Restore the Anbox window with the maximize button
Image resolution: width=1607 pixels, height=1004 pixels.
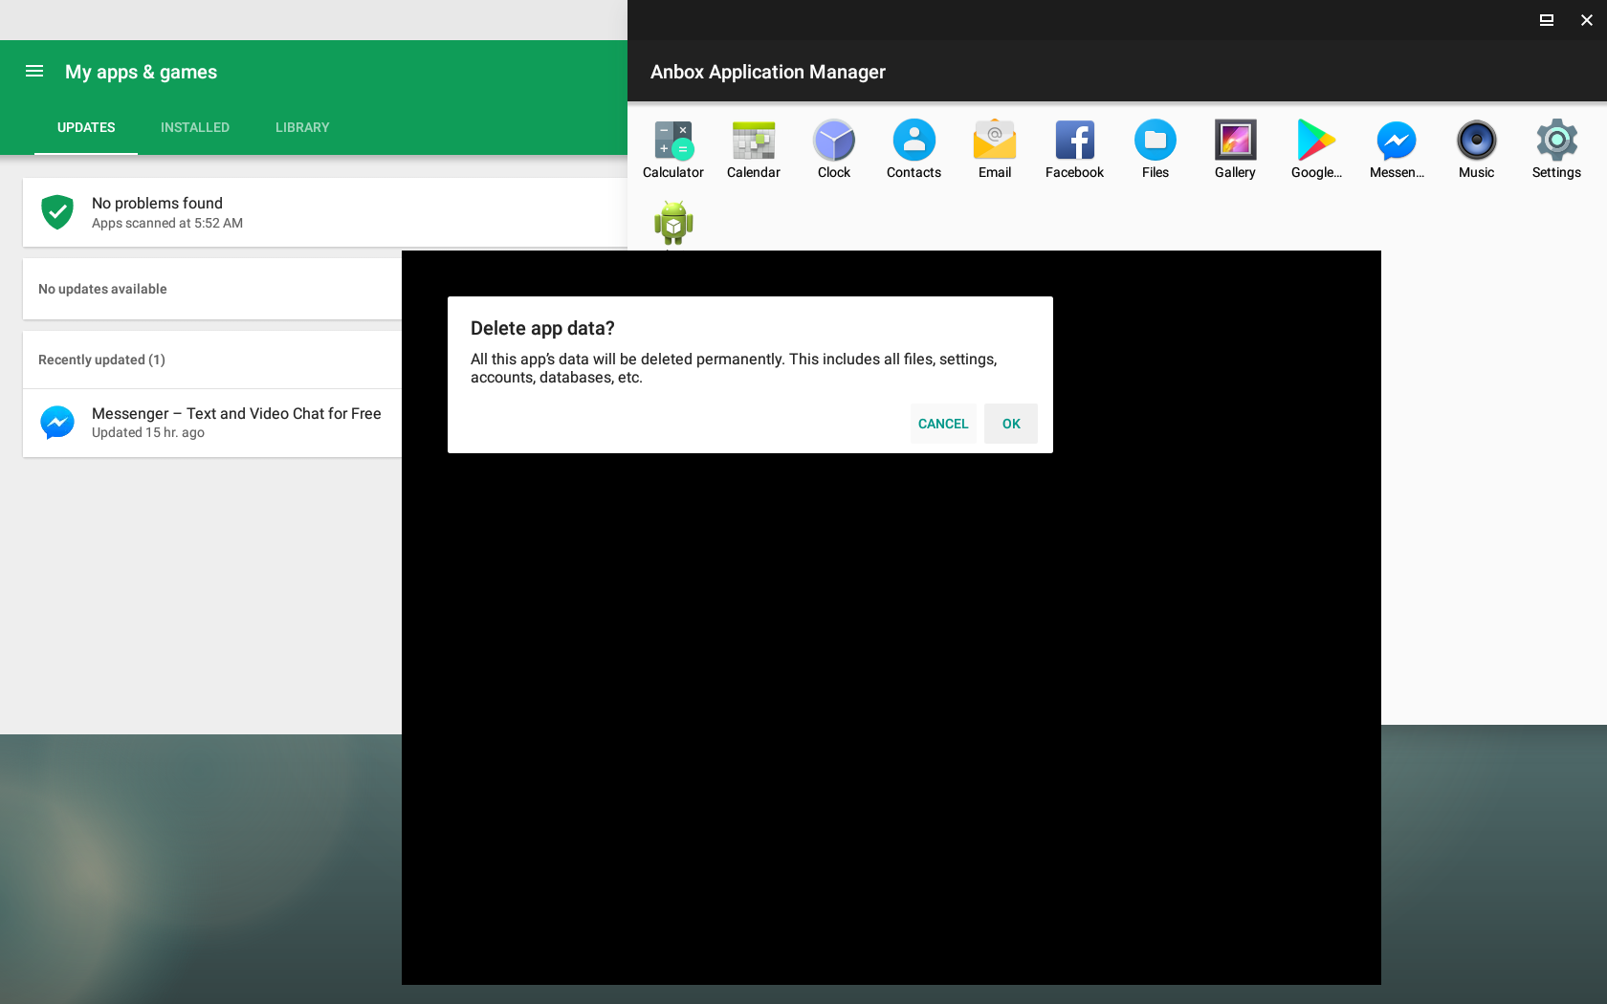1546,20
